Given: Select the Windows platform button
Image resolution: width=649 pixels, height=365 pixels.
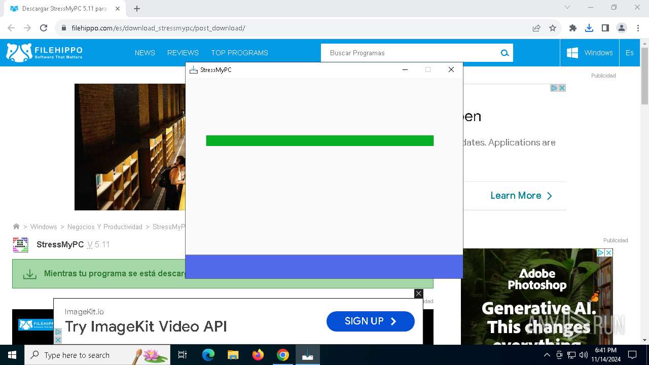Looking at the screenshot, I should [x=590, y=53].
